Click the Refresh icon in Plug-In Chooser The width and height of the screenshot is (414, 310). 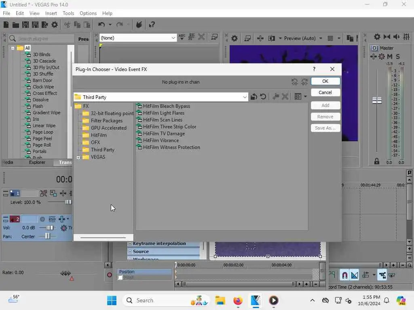pos(263,97)
